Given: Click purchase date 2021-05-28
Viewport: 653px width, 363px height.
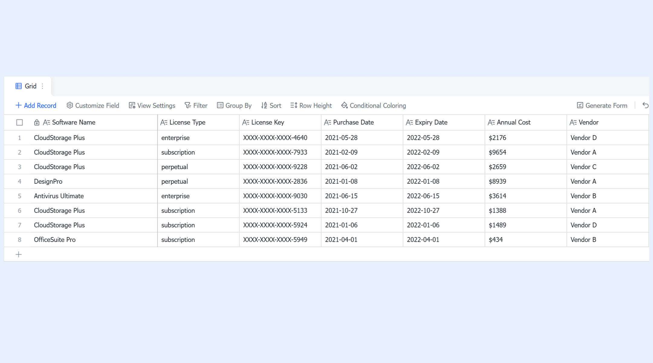Looking at the screenshot, I should pyautogui.click(x=362, y=138).
